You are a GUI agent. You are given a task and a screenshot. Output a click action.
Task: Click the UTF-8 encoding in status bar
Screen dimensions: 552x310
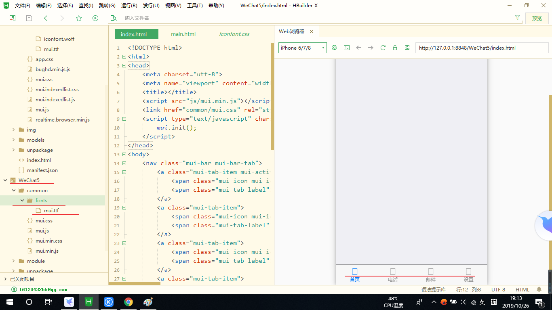(x=498, y=289)
